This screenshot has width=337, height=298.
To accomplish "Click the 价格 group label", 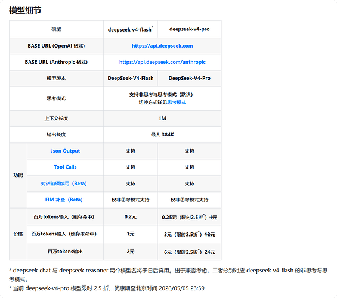I will 18,234.
